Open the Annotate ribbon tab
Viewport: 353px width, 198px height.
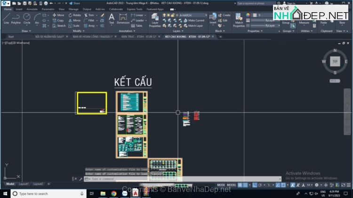(32, 9)
